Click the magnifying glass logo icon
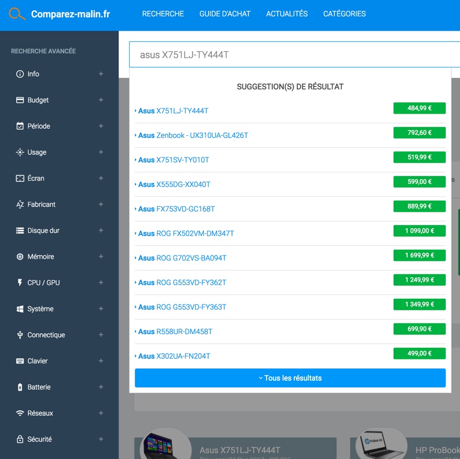The width and height of the screenshot is (460, 459). point(17,14)
